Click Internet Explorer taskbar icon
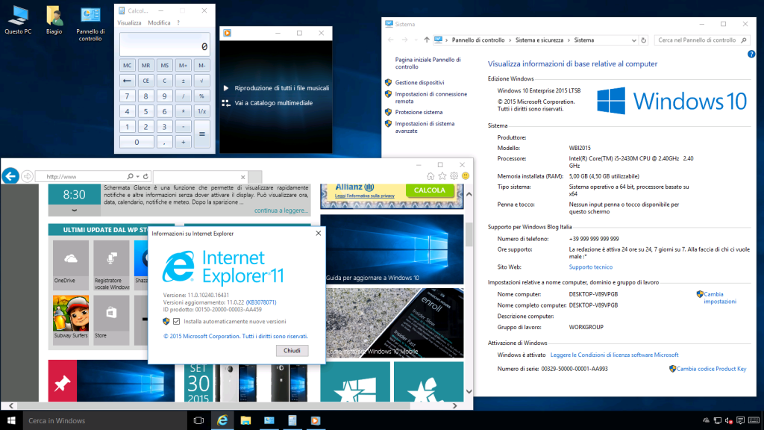This screenshot has width=764, height=430. click(x=222, y=420)
